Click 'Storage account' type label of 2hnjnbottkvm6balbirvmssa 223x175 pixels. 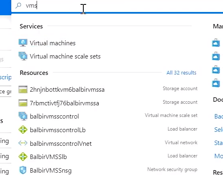pos(180,89)
